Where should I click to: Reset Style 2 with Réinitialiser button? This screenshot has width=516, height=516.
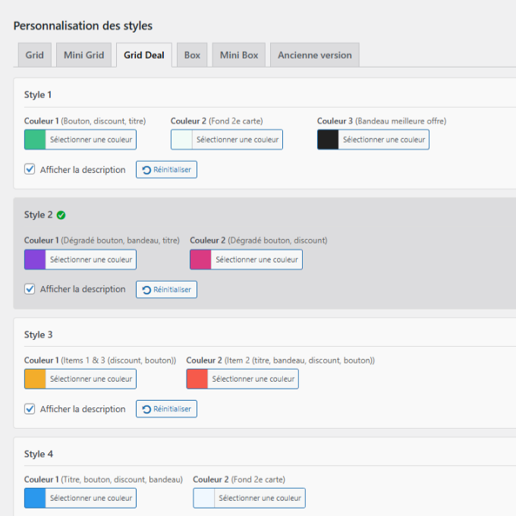[x=166, y=290]
